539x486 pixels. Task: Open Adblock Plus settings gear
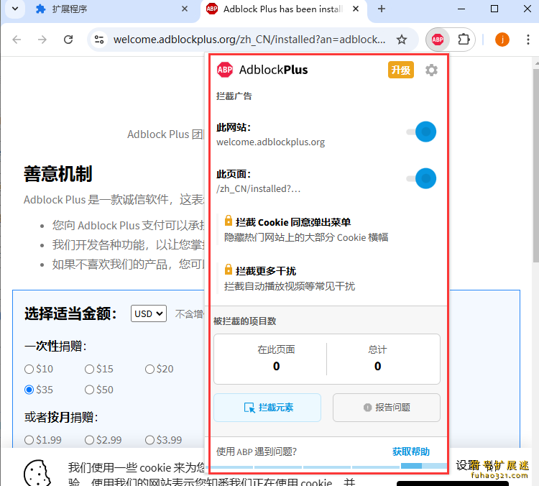coord(431,70)
